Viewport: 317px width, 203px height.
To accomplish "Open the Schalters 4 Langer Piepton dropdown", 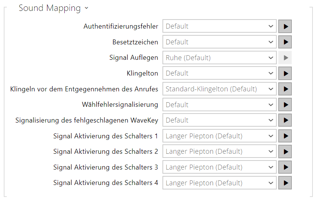I will [x=219, y=183].
